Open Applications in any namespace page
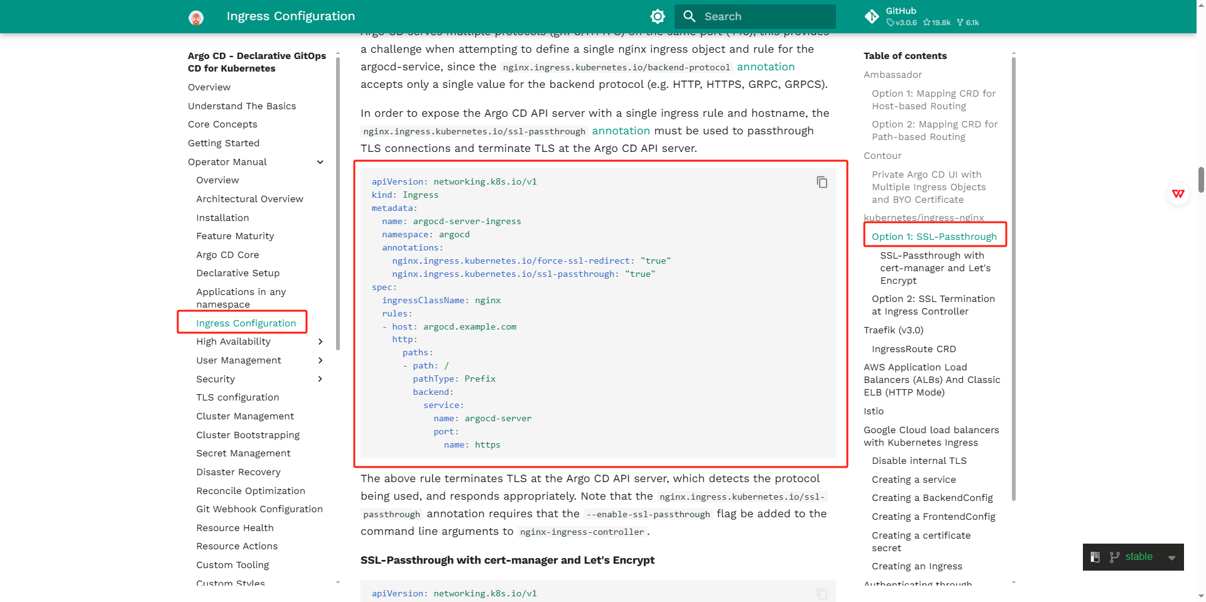The width and height of the screenshot is (1206, 602). point(241,298)
